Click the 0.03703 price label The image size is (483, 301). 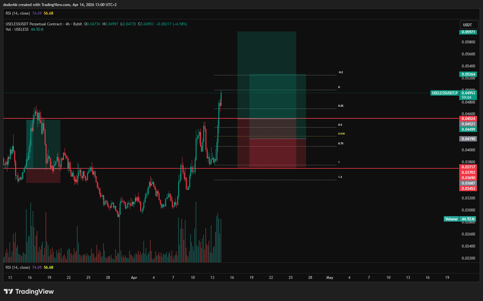tap(468, 172)
